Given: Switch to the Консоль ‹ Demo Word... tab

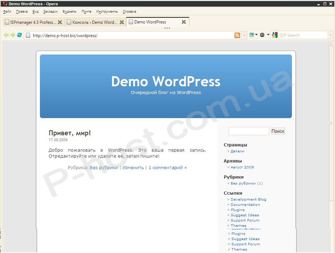Looking at the screenshot, I should pos(95,22).
